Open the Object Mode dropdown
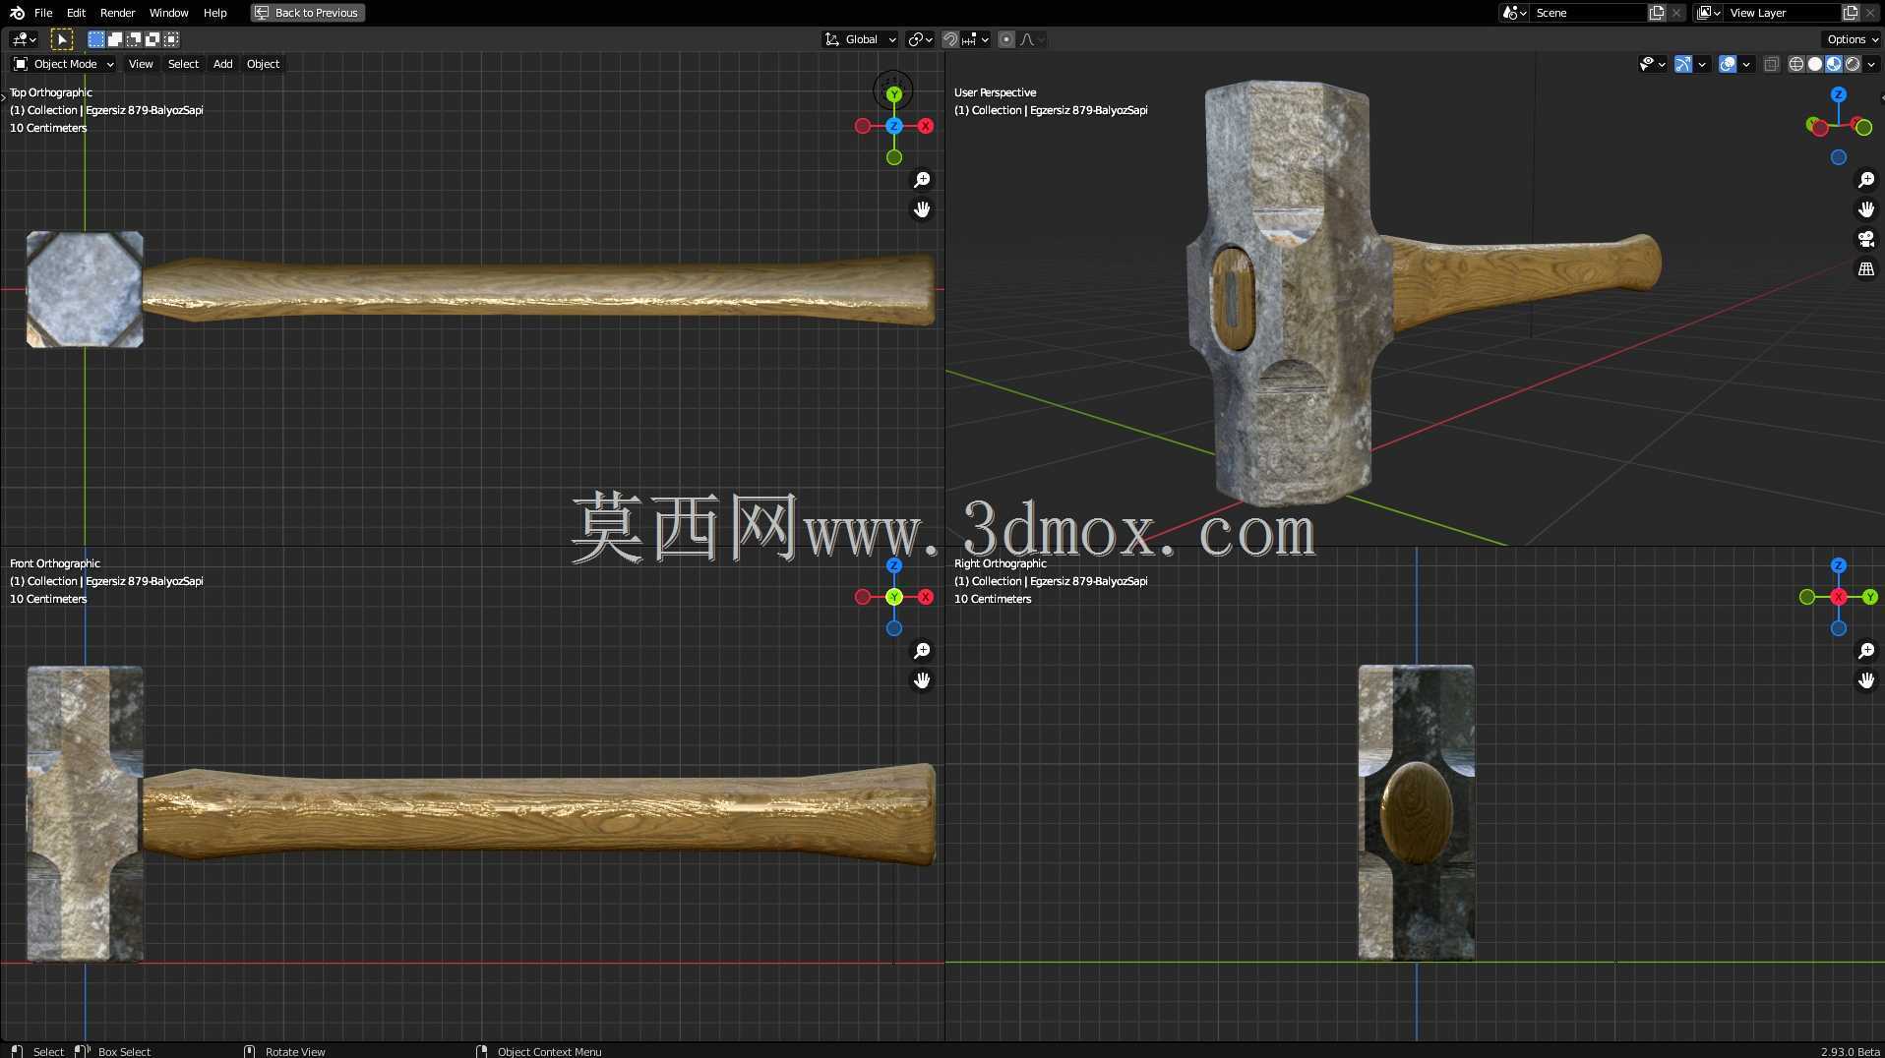 click(x=64, y=64)
